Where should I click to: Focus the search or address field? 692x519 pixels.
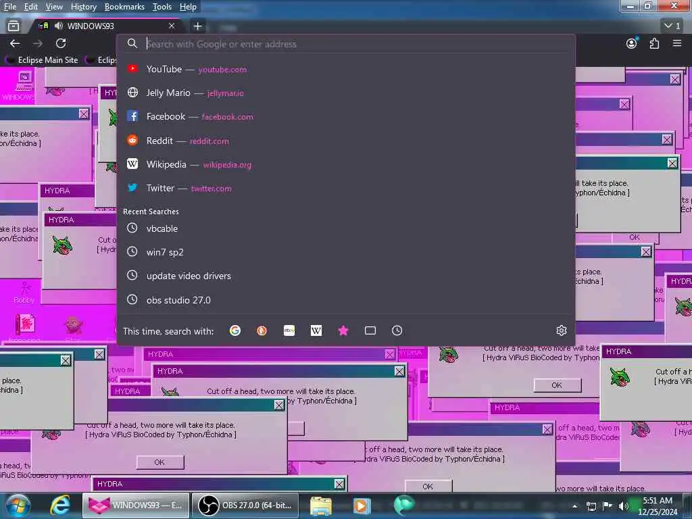click(347, 44)
